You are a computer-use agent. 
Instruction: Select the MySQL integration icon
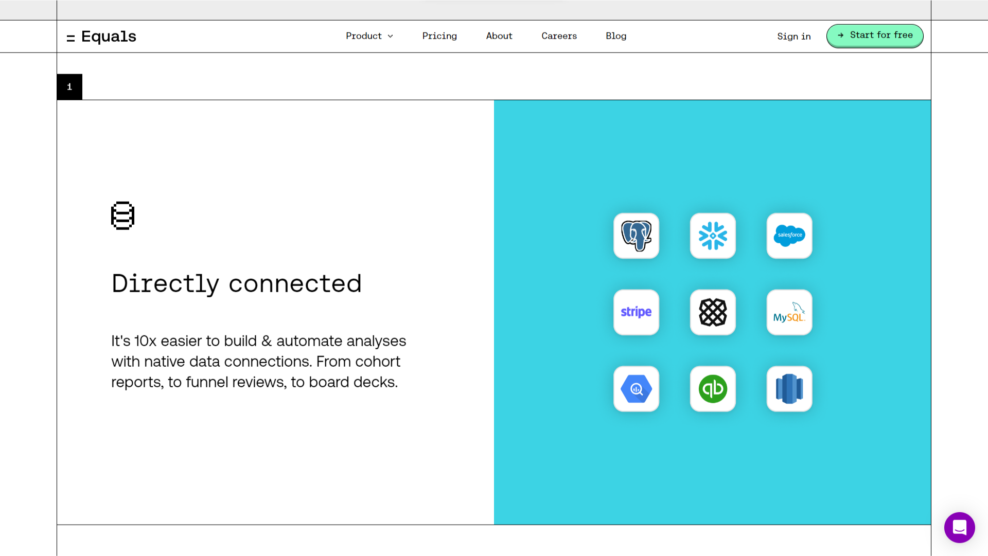[789, 312]
